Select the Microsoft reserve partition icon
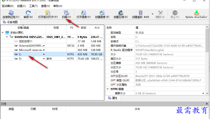The width and height of the screenshot is (210, 119). (x=16, y=50)
